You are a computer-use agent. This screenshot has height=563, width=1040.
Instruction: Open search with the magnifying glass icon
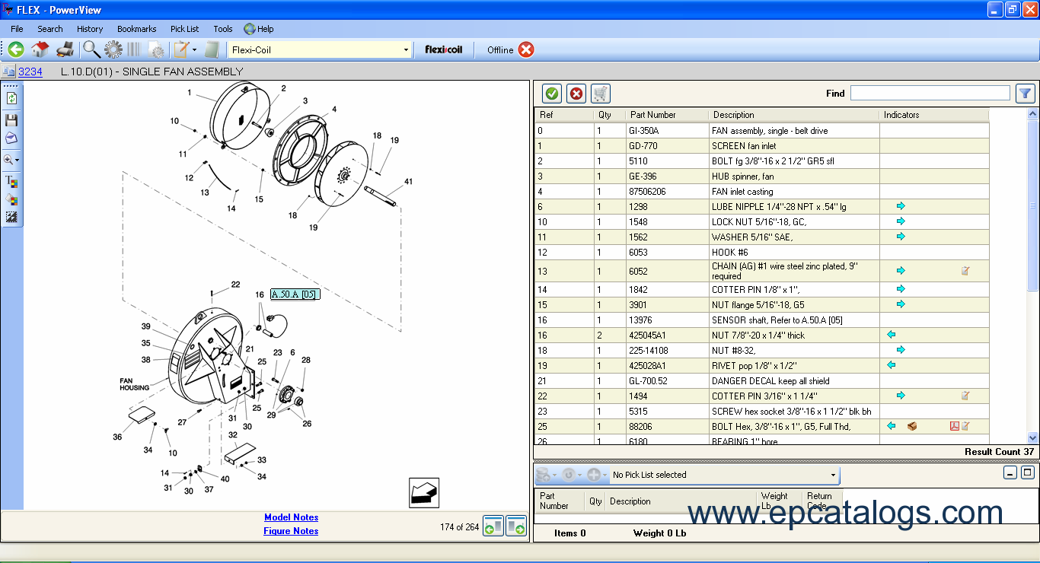click(91, 49)
